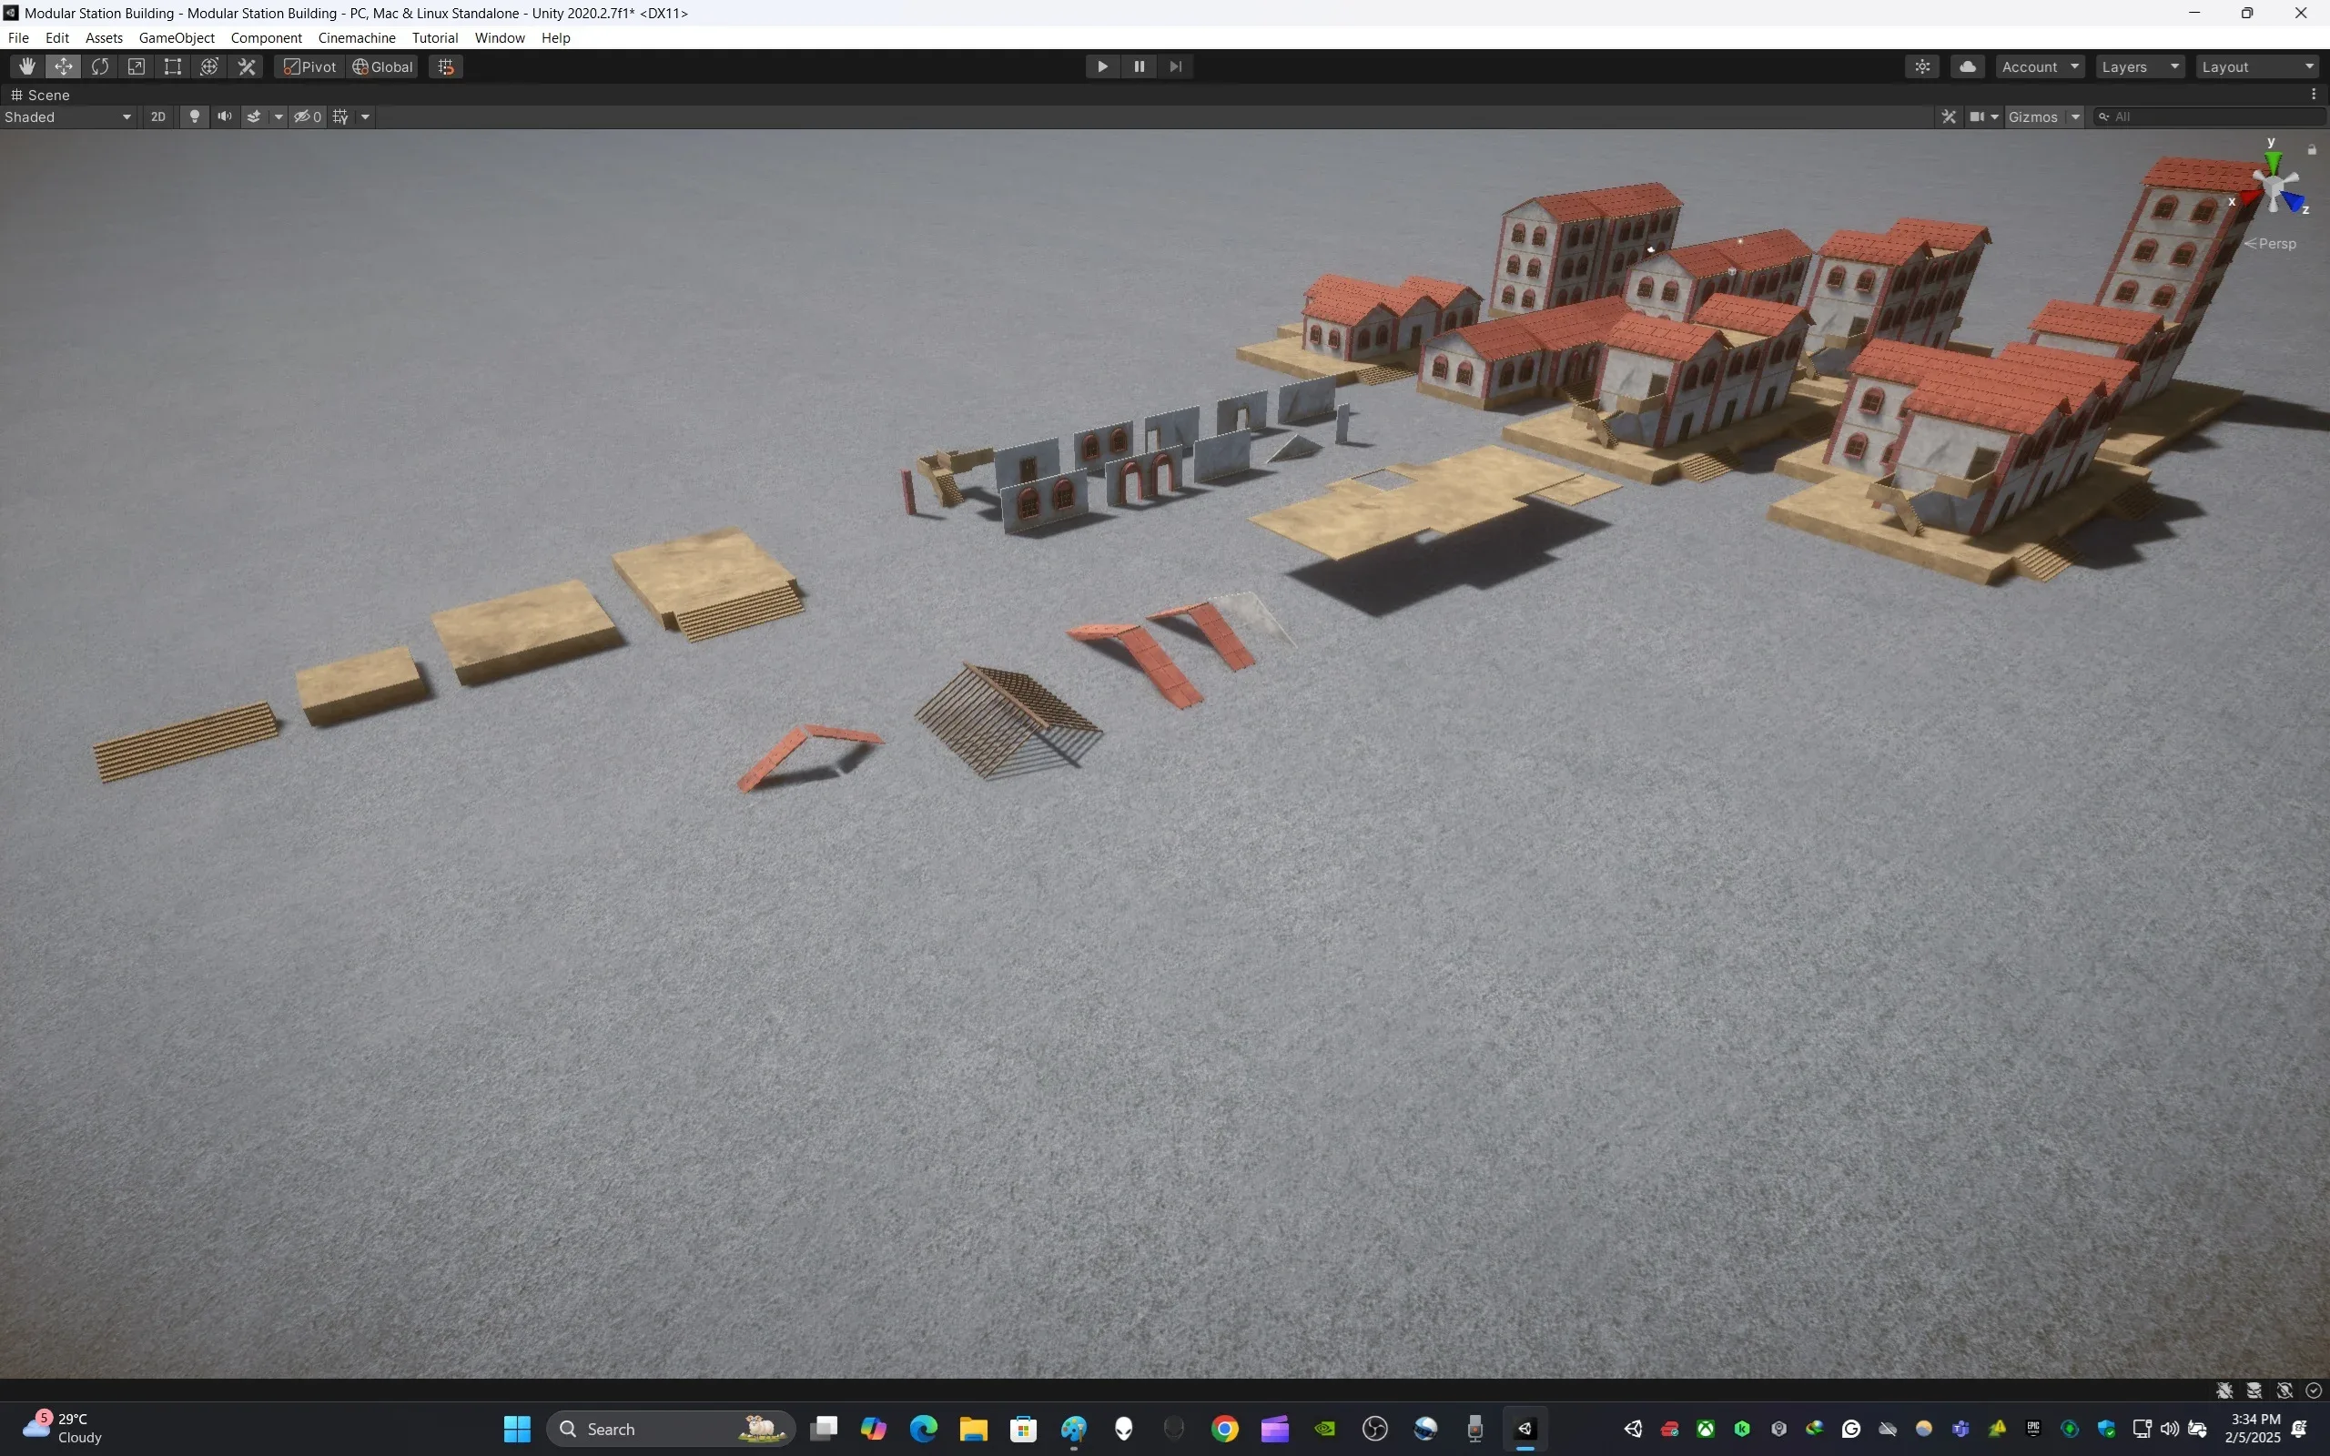The width and height of the screenshot is (2330, 1456).
Task: Select the Hand tool
Action: click(x=26, y=66)
